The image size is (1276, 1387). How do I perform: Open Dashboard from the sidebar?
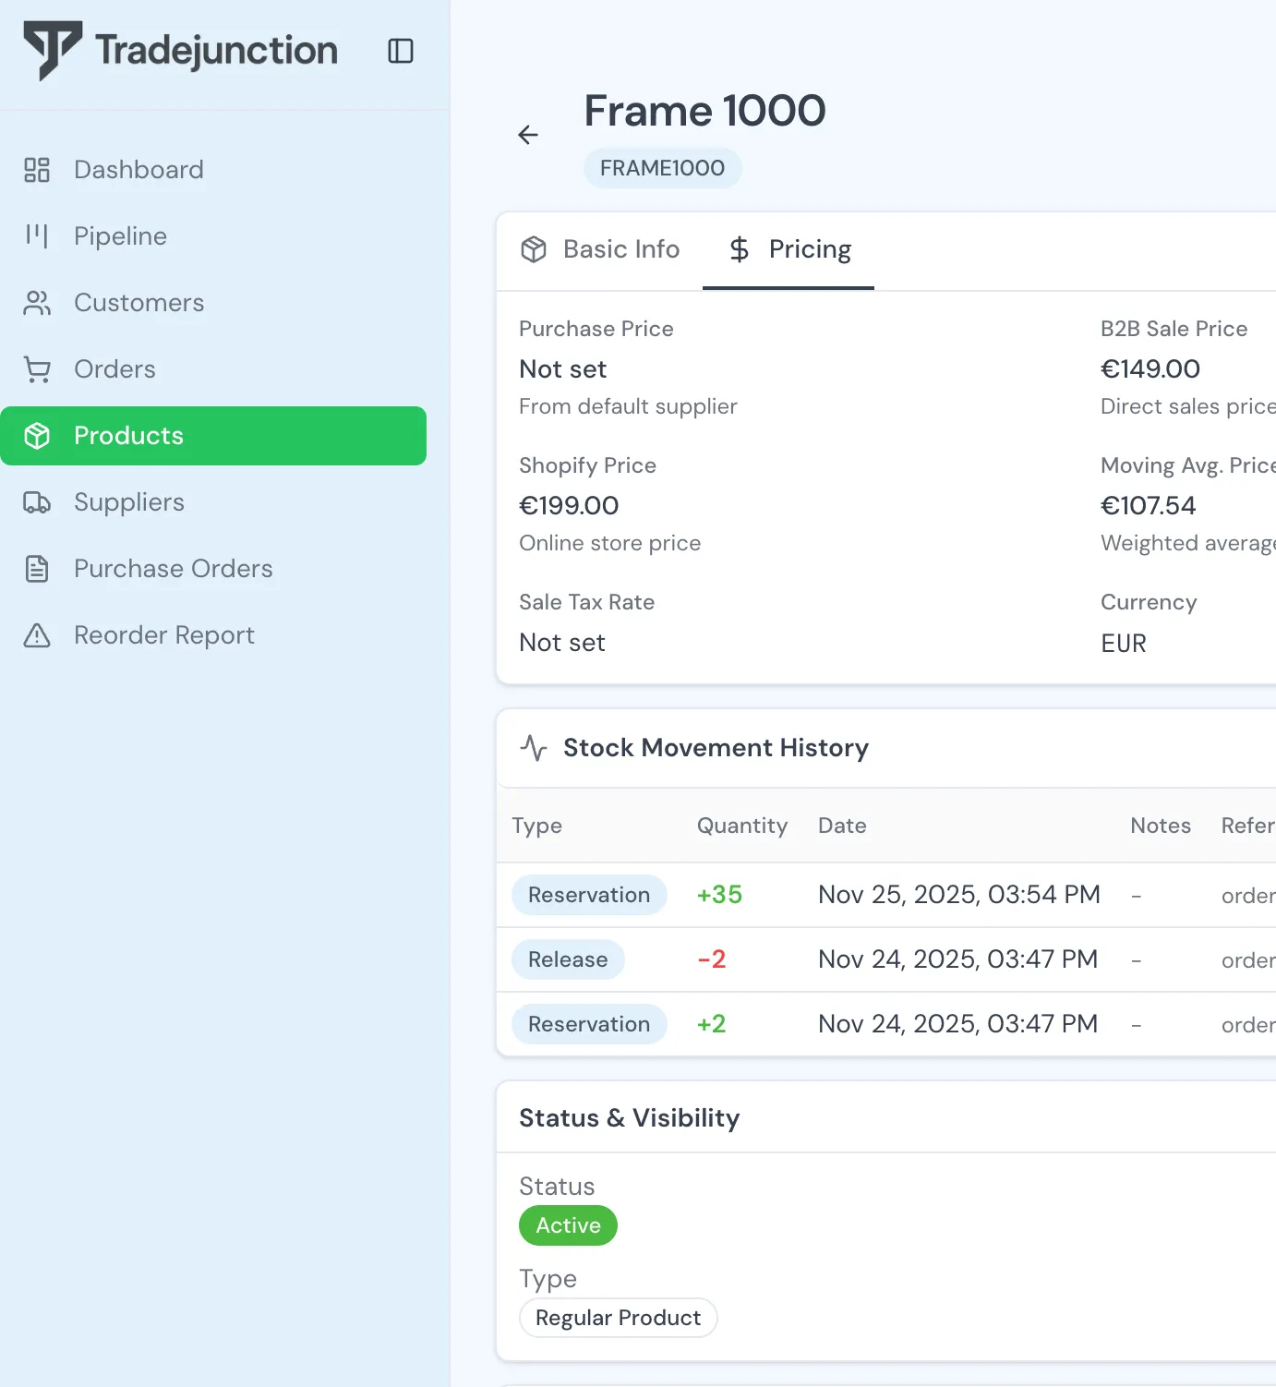(x=213, y=170)
